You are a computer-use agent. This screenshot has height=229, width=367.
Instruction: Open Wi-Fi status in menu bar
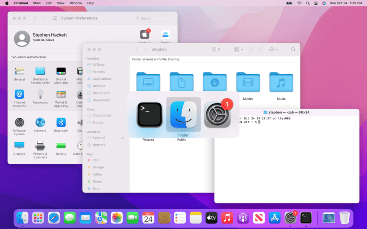pos(299,3)
